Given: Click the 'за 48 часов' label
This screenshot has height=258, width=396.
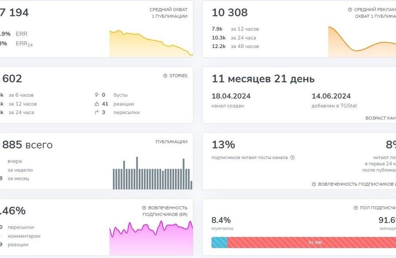Looking at the screenshot, I should click(x=245, y=46).
